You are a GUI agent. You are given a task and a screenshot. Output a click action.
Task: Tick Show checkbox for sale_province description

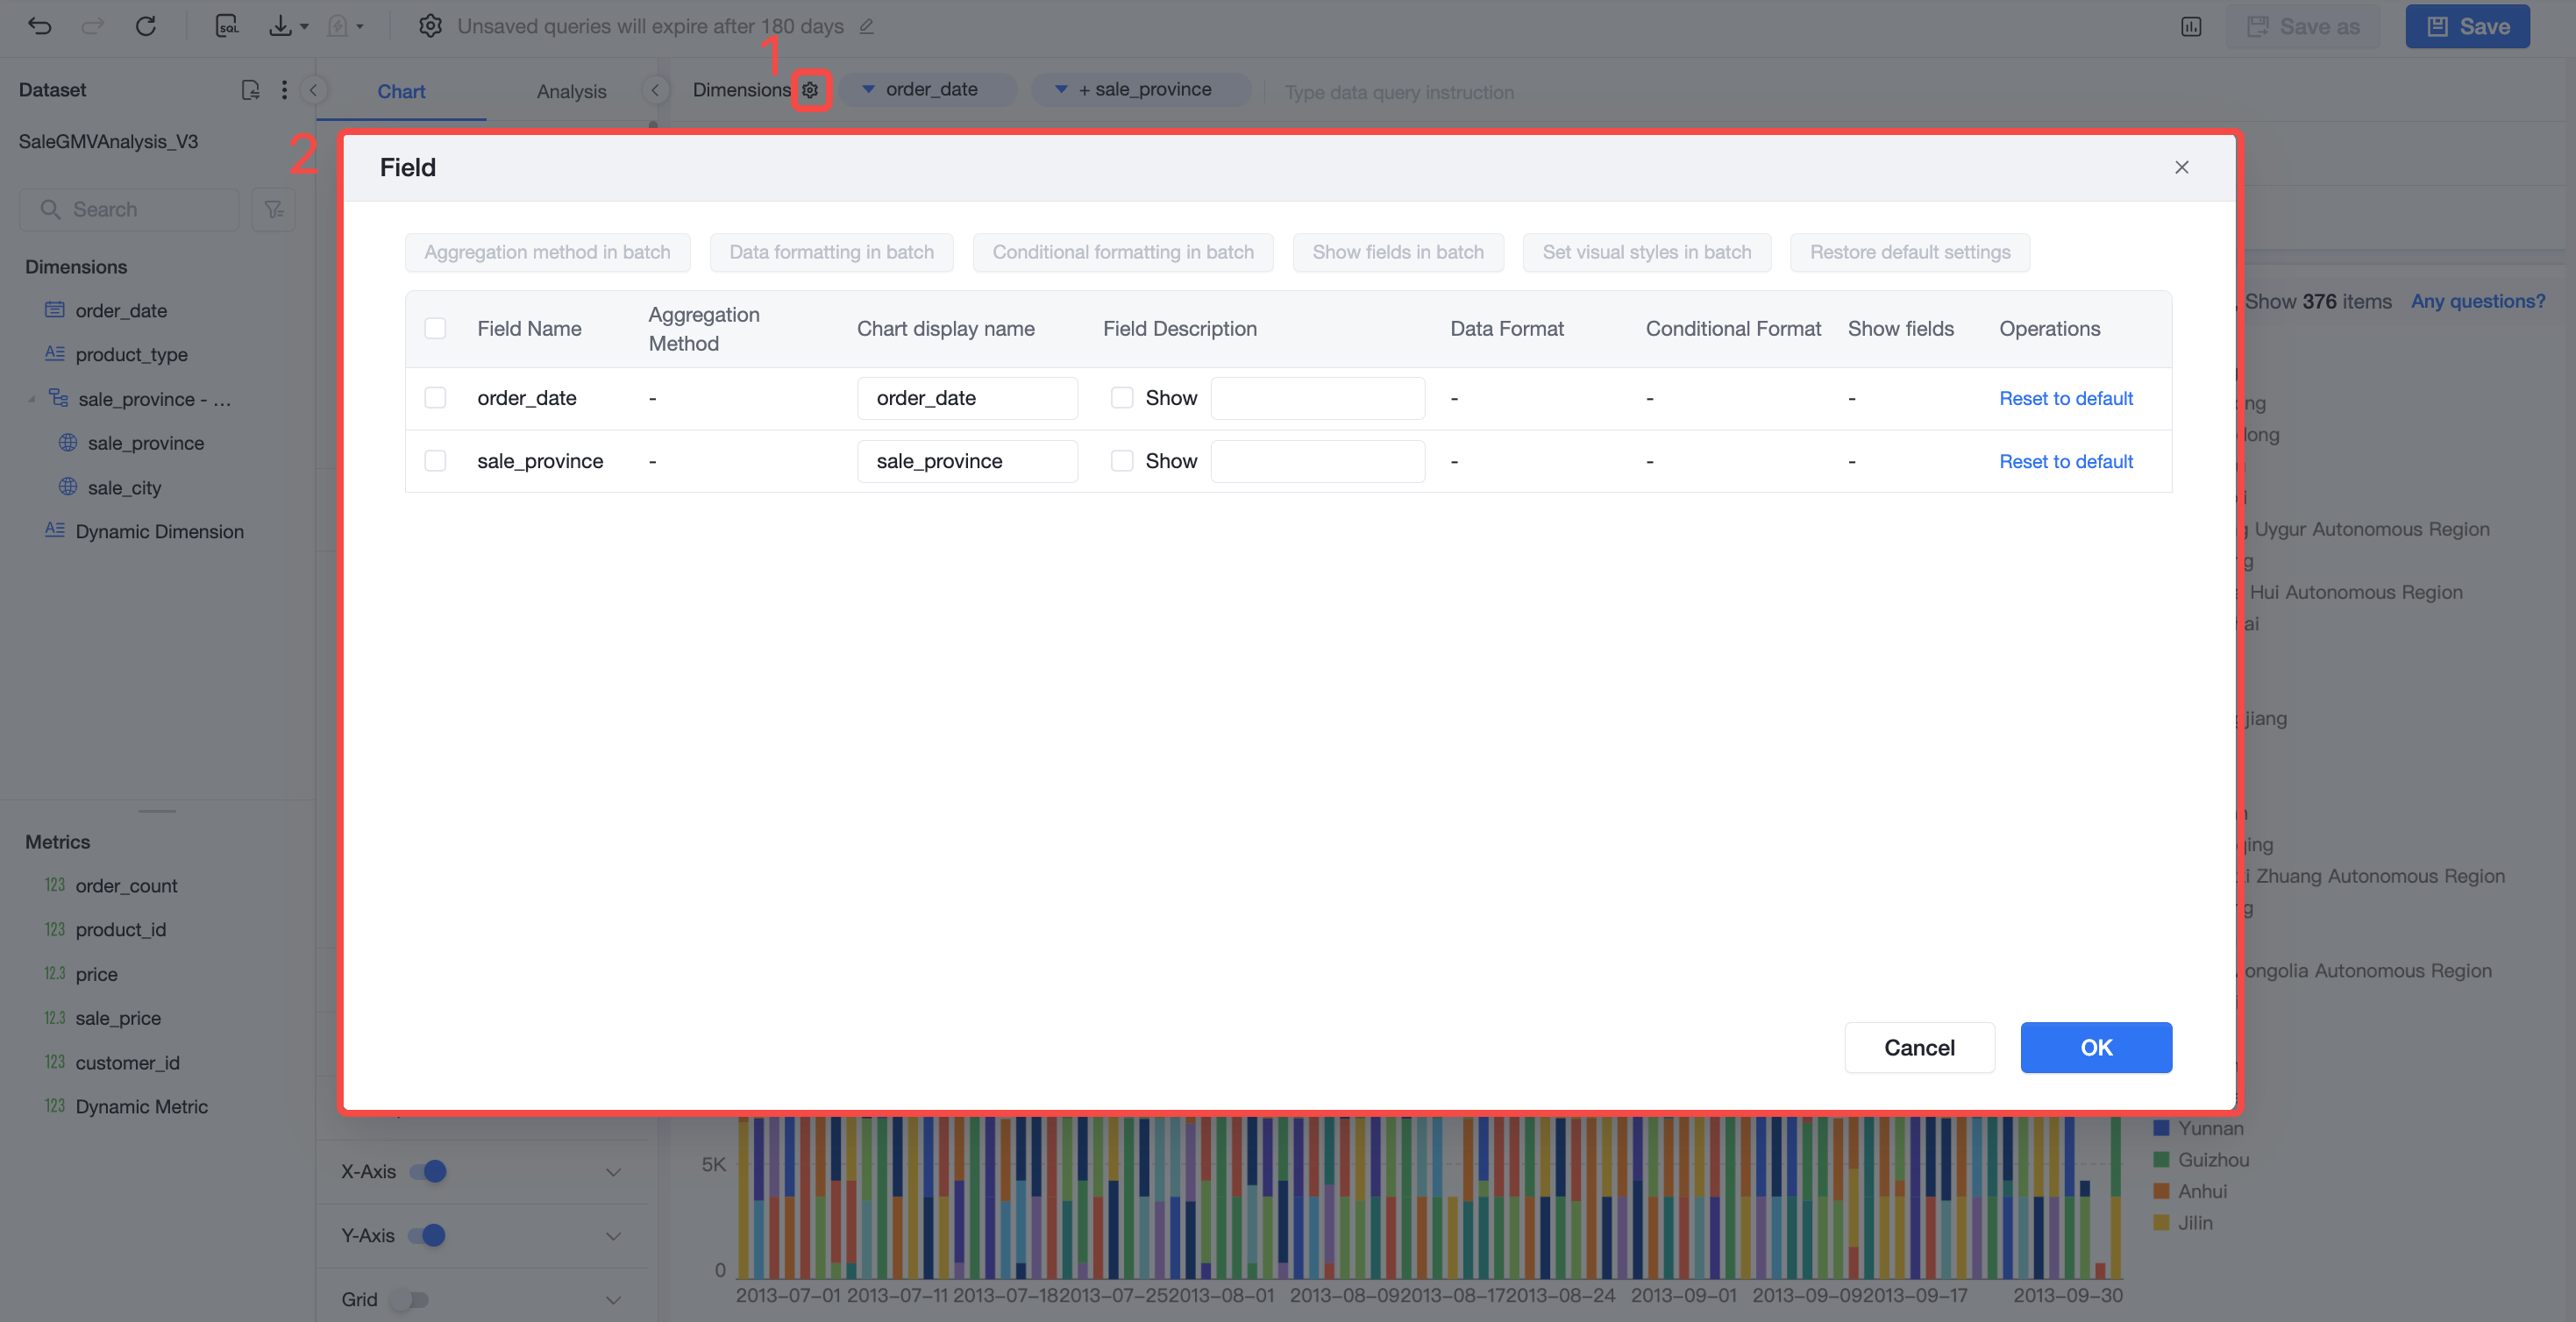[1122, 461]
